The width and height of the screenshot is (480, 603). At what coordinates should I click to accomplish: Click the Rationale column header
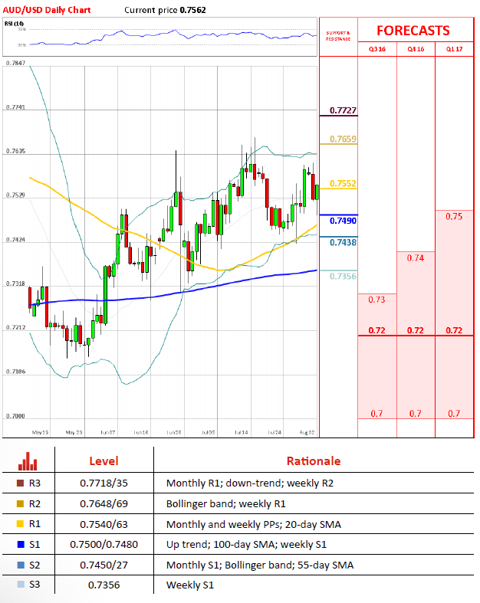(314, 460)
